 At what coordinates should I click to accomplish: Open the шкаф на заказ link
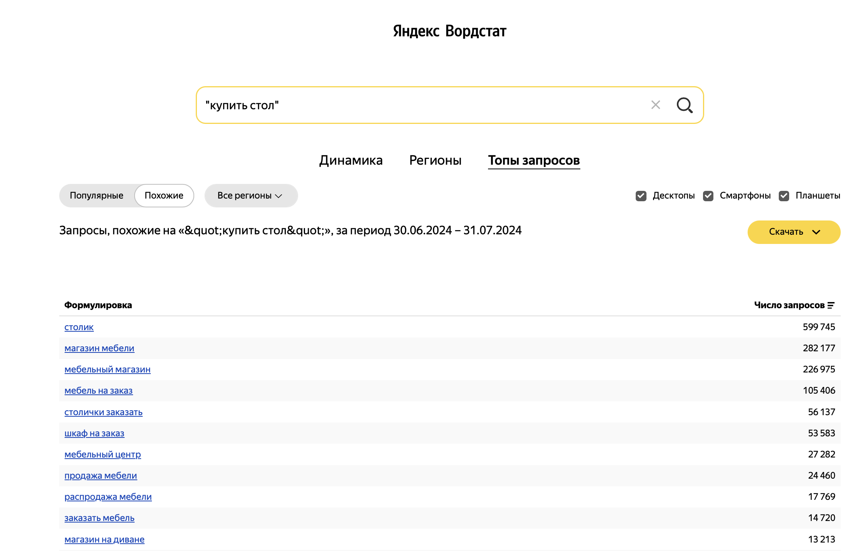pos(94,433)
